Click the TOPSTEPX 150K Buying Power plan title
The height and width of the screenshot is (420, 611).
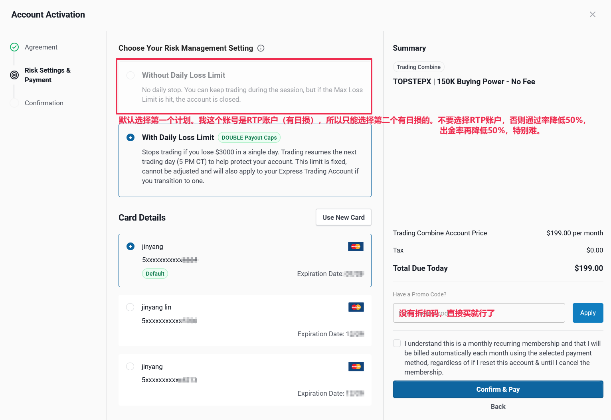point(464,82)
